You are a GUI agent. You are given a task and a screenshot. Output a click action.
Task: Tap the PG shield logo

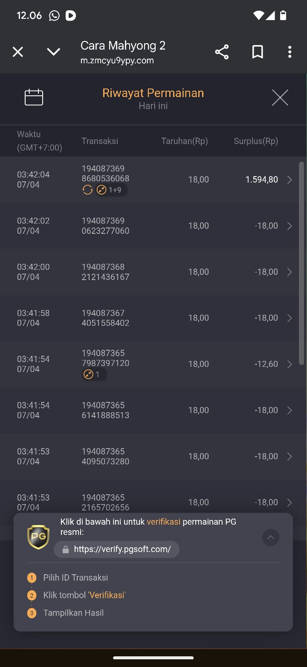[x=38, y=537]
